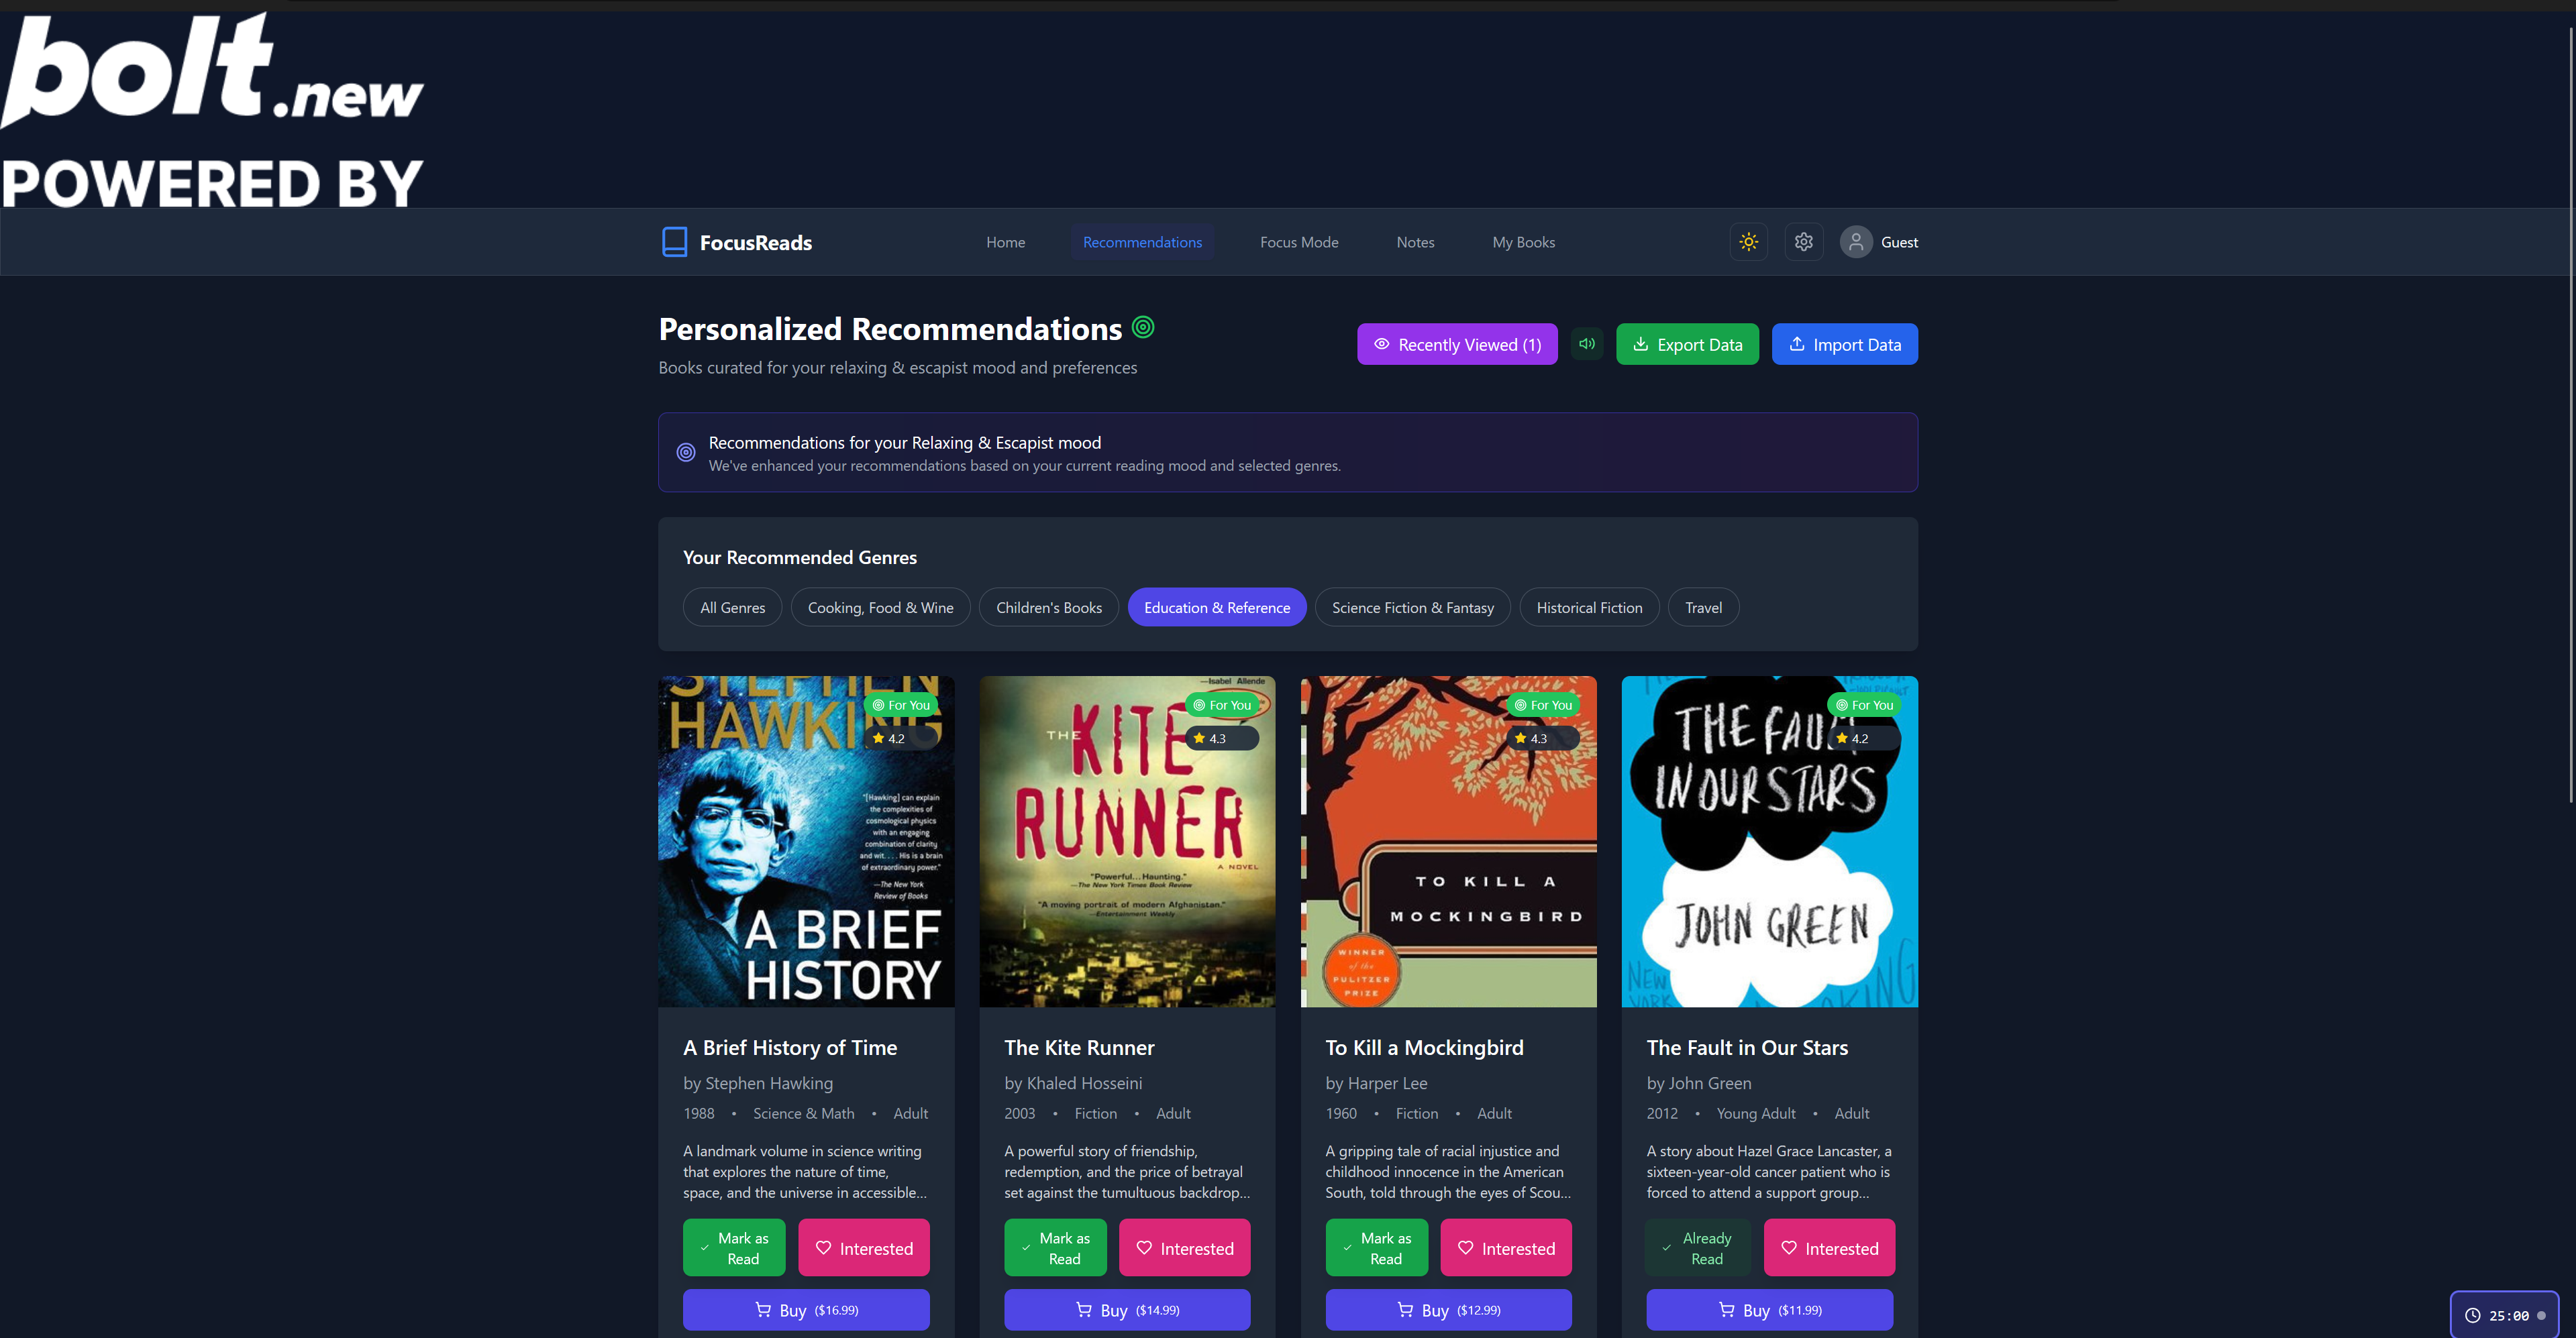Toggle Already Read on Fault in Our Stars

point(1697,1247)
